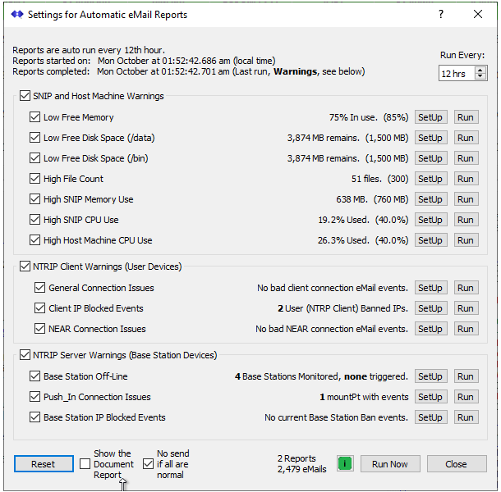Toggle No send if all are normal
Screen dimensions: 501x492
click(x=148, y=464)
